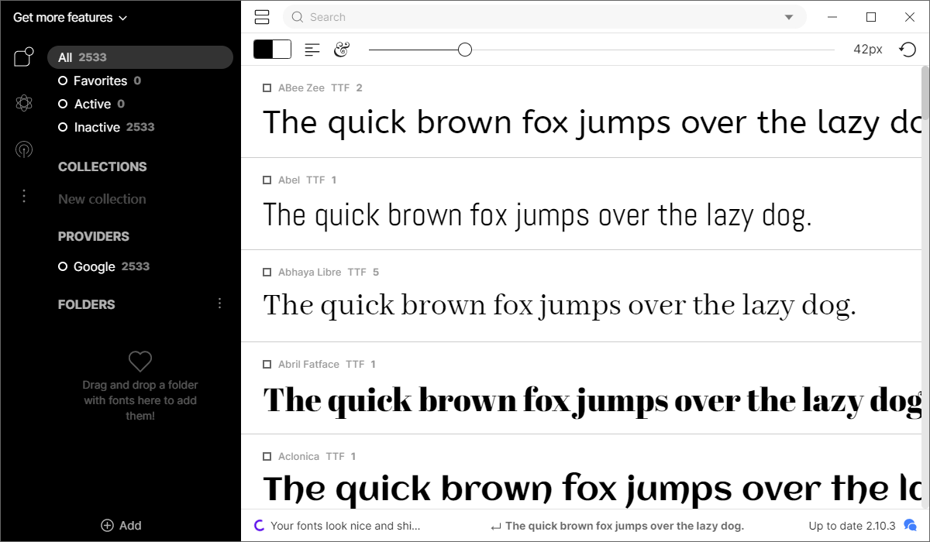Click the list view icon beside search
930x542 pixels.
262,16
